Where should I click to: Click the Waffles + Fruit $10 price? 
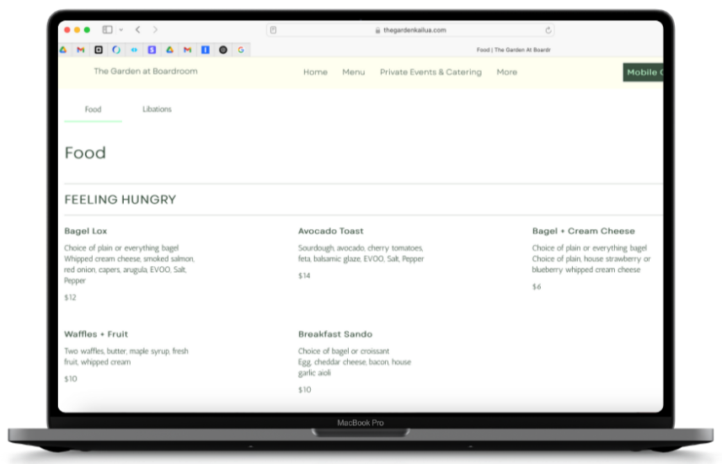pos(71,379)
